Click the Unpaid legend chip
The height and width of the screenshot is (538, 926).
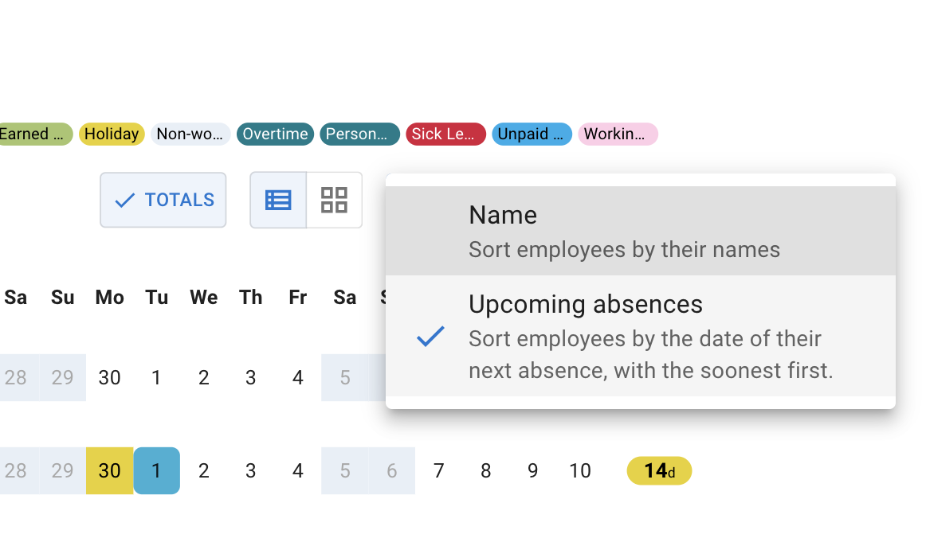[x=532, y=134]
